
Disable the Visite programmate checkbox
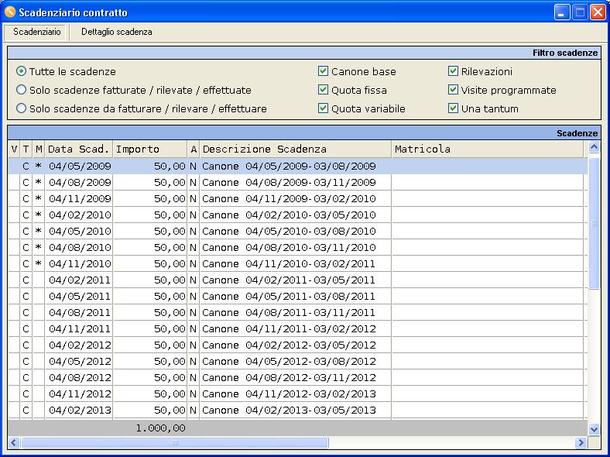[x=454, y=90]
